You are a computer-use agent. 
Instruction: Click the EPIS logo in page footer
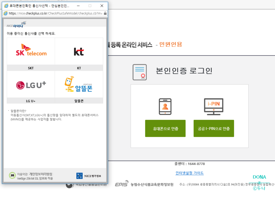click(x=122, y=184)
